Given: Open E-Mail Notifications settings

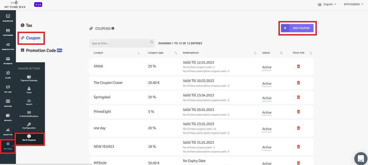Looking at the screenshot, I should tap(29, 114).
